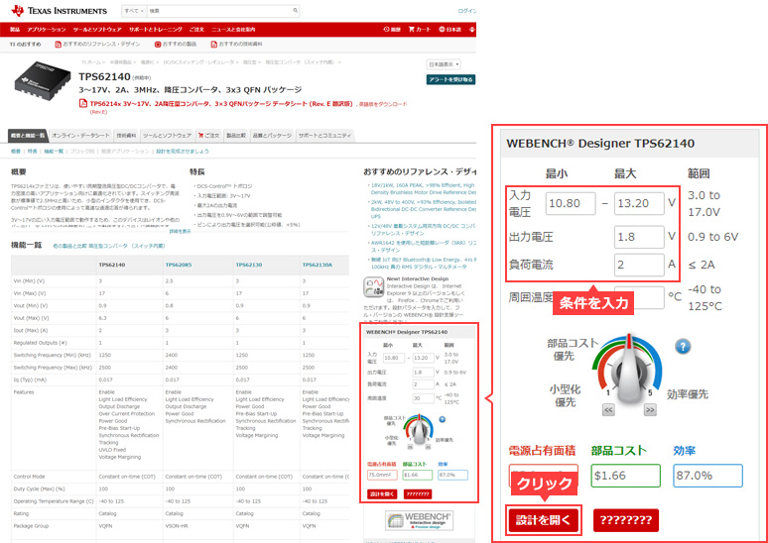This screenshot has height=543, width=768.
Task: Click the load current field showing 2, enlarged
Action: click(x=639, y=265)
